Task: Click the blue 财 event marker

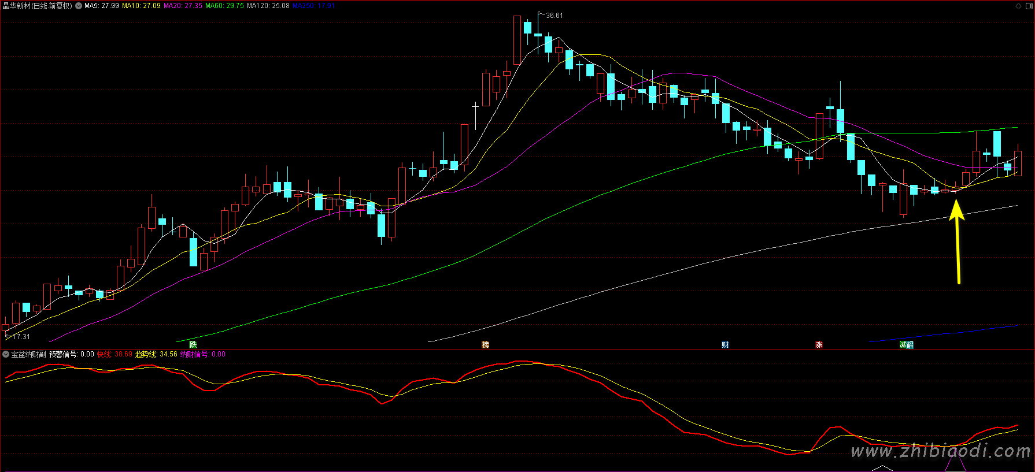Action: point(725,345)
